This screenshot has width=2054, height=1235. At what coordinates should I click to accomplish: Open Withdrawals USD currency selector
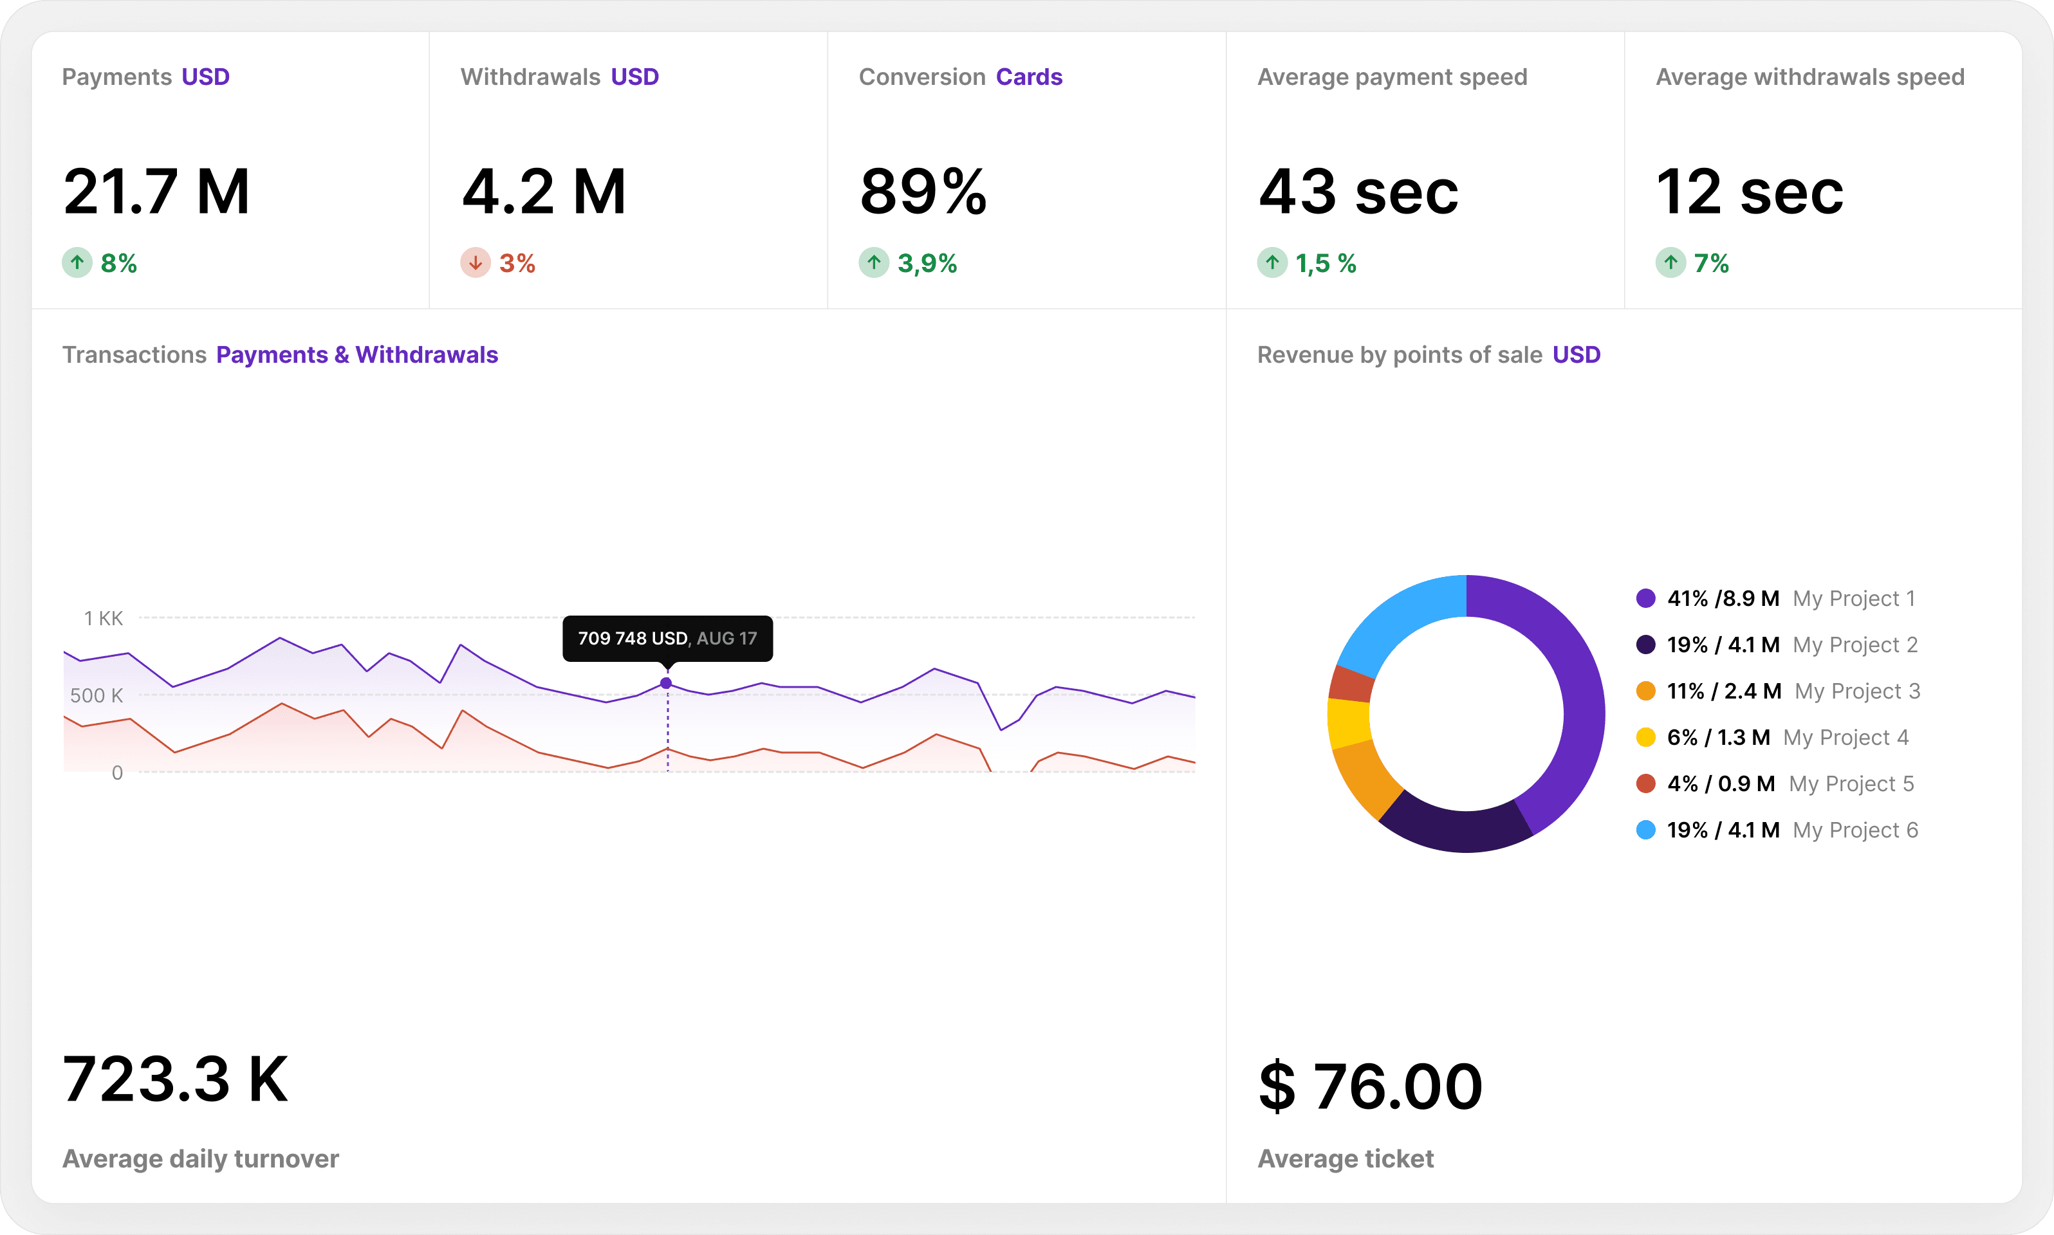[x=634, y=77]
